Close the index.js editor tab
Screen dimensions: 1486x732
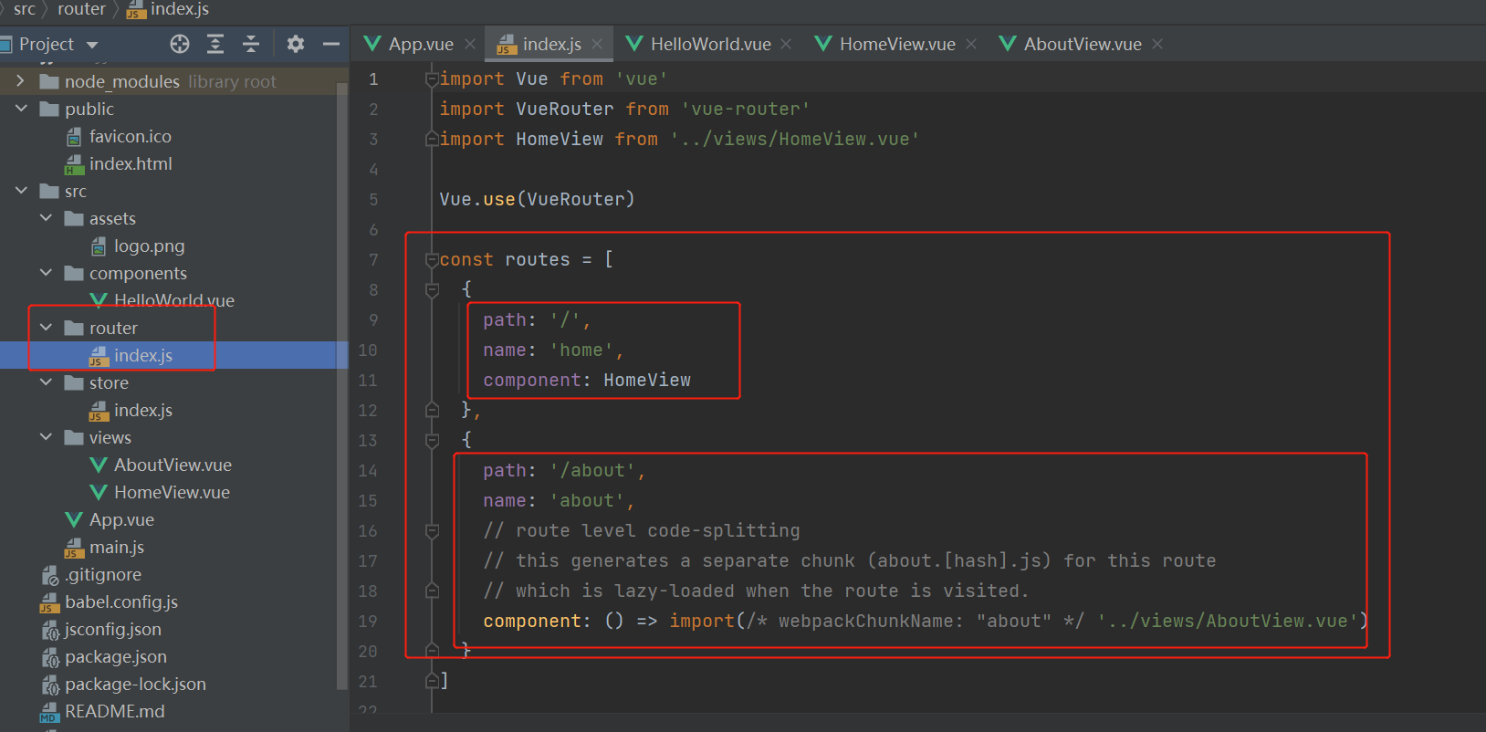(x=597, y=44)
